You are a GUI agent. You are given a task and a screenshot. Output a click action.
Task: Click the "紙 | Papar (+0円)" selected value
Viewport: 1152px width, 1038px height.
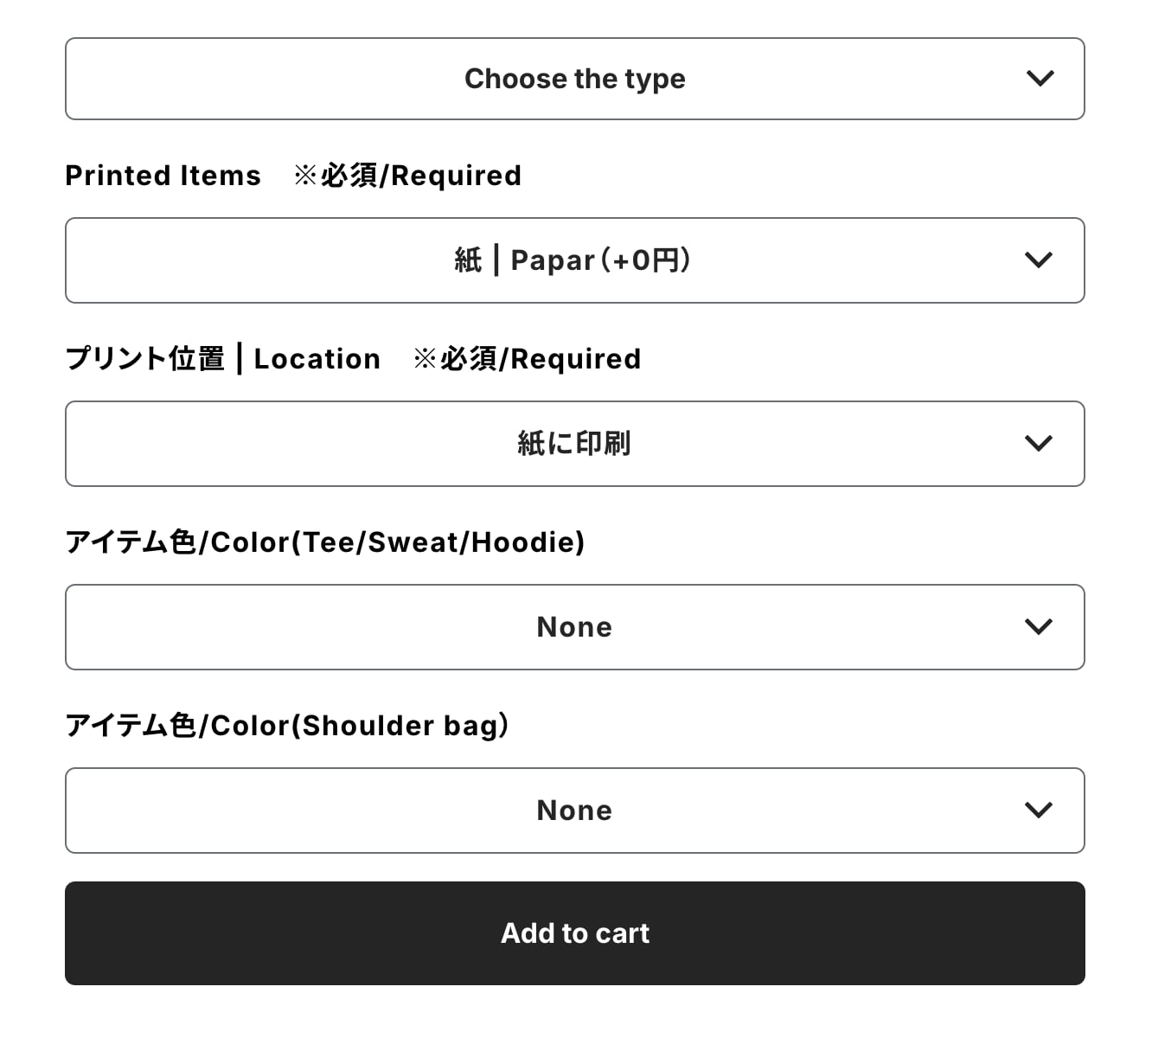tap(573, 260)
